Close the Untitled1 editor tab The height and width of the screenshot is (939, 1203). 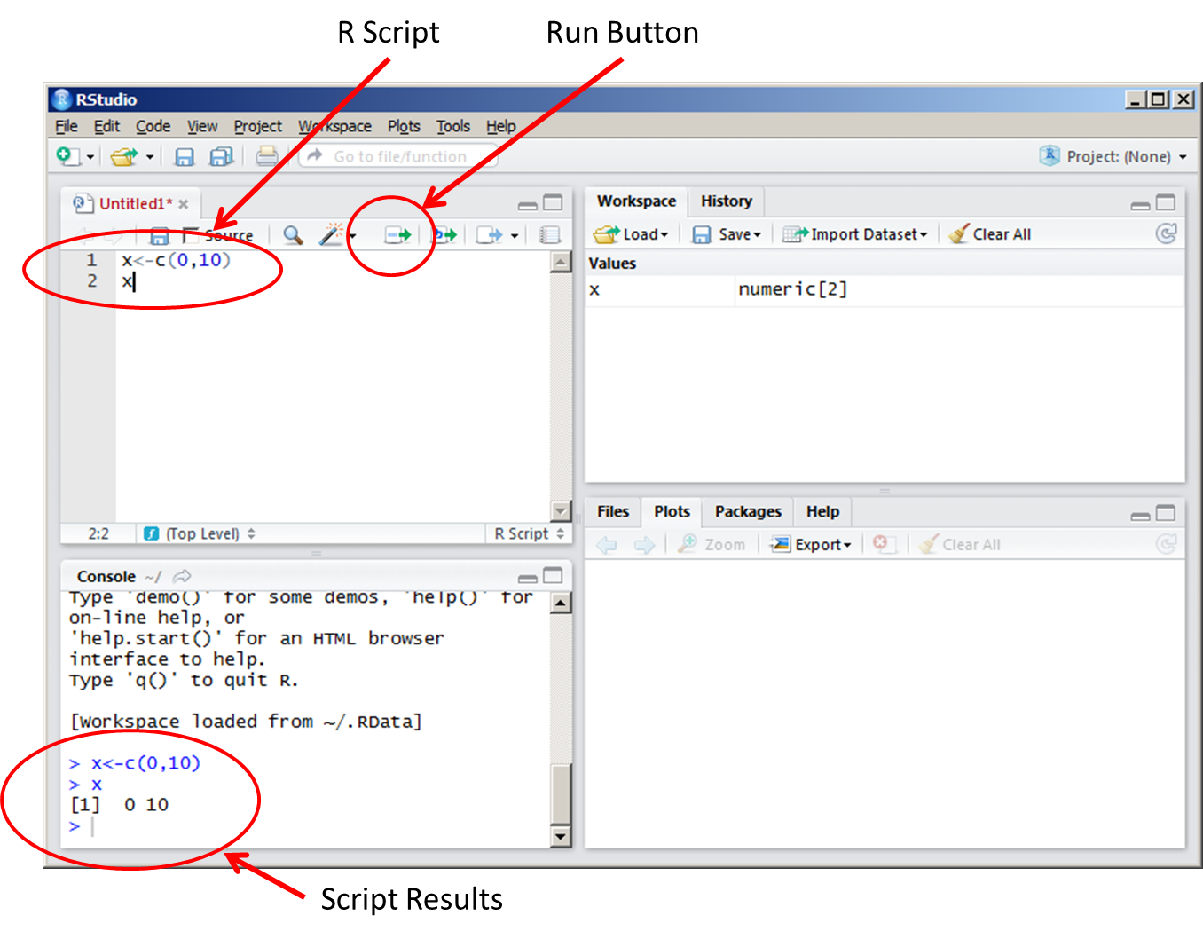[x=184, y=204]
